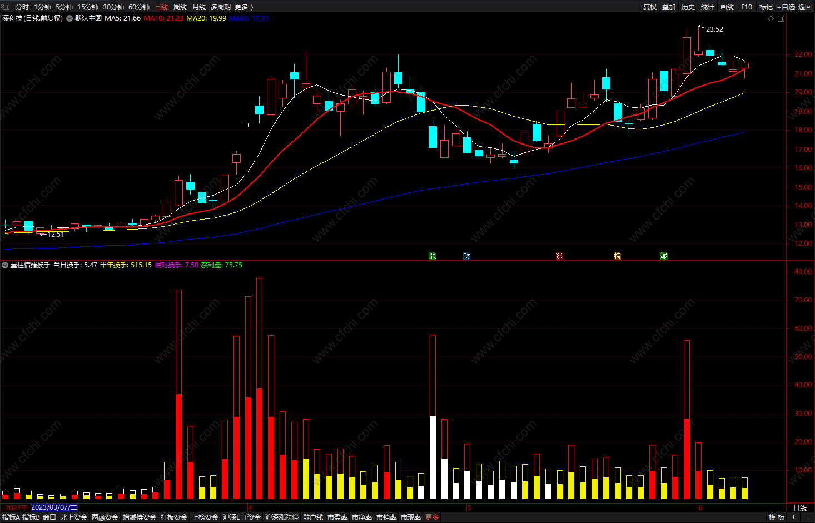Viewport: 815px width, 523px height.
Task: Open the dropdown arrow before 量柱情绪换手
Action: pos(5,265)
